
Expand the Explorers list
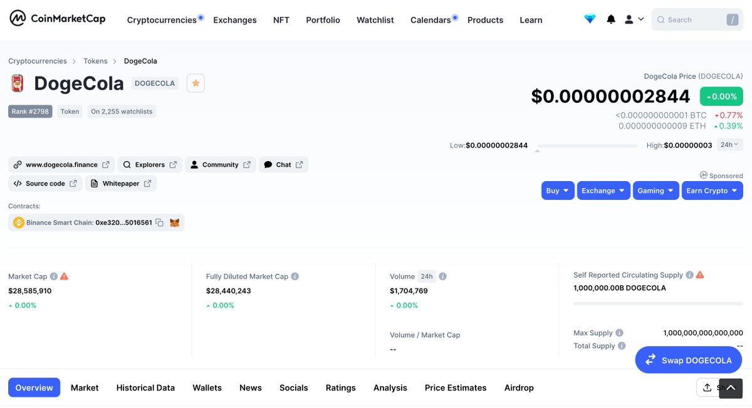[x=150, y=165]
